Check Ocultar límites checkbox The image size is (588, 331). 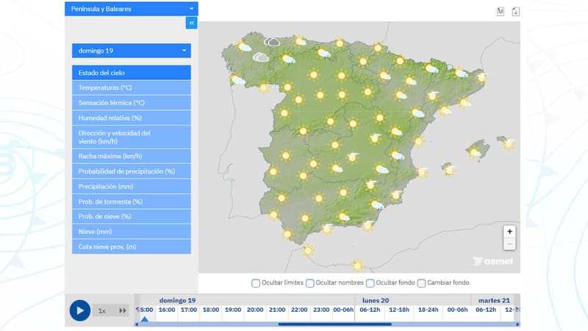tap(256, 283)
